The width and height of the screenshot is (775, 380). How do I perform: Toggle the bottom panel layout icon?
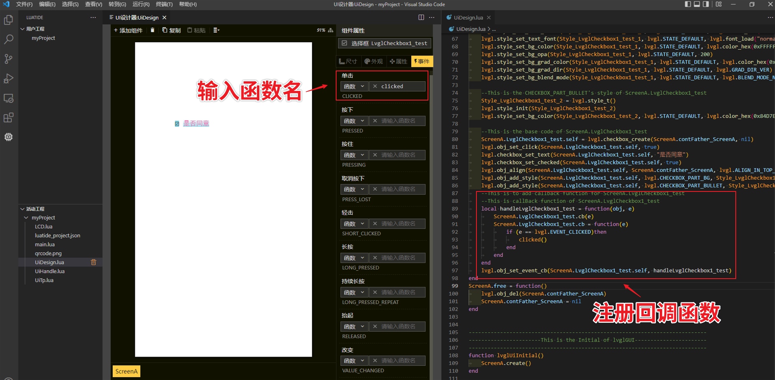(697, 4)
